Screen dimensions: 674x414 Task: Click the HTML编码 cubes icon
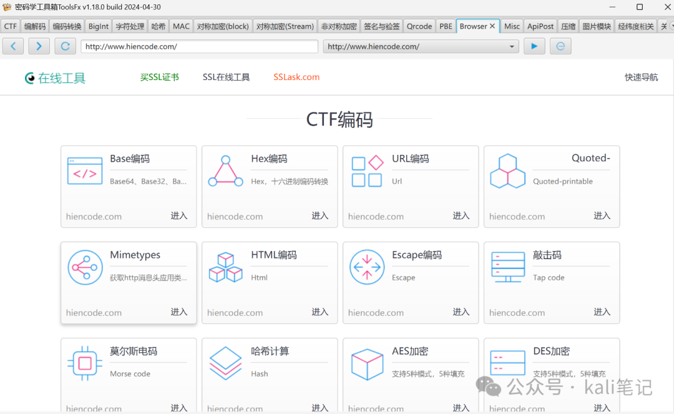(x=225, y=267)
